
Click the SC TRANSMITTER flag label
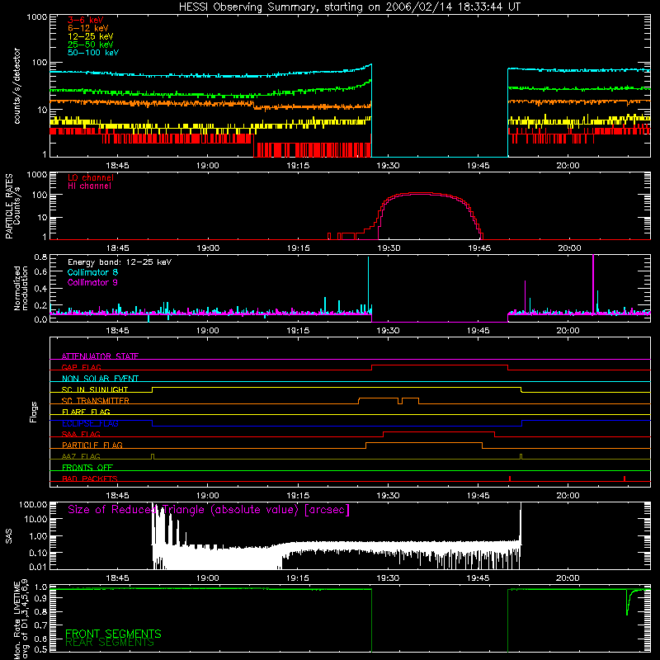click(95, 400)
